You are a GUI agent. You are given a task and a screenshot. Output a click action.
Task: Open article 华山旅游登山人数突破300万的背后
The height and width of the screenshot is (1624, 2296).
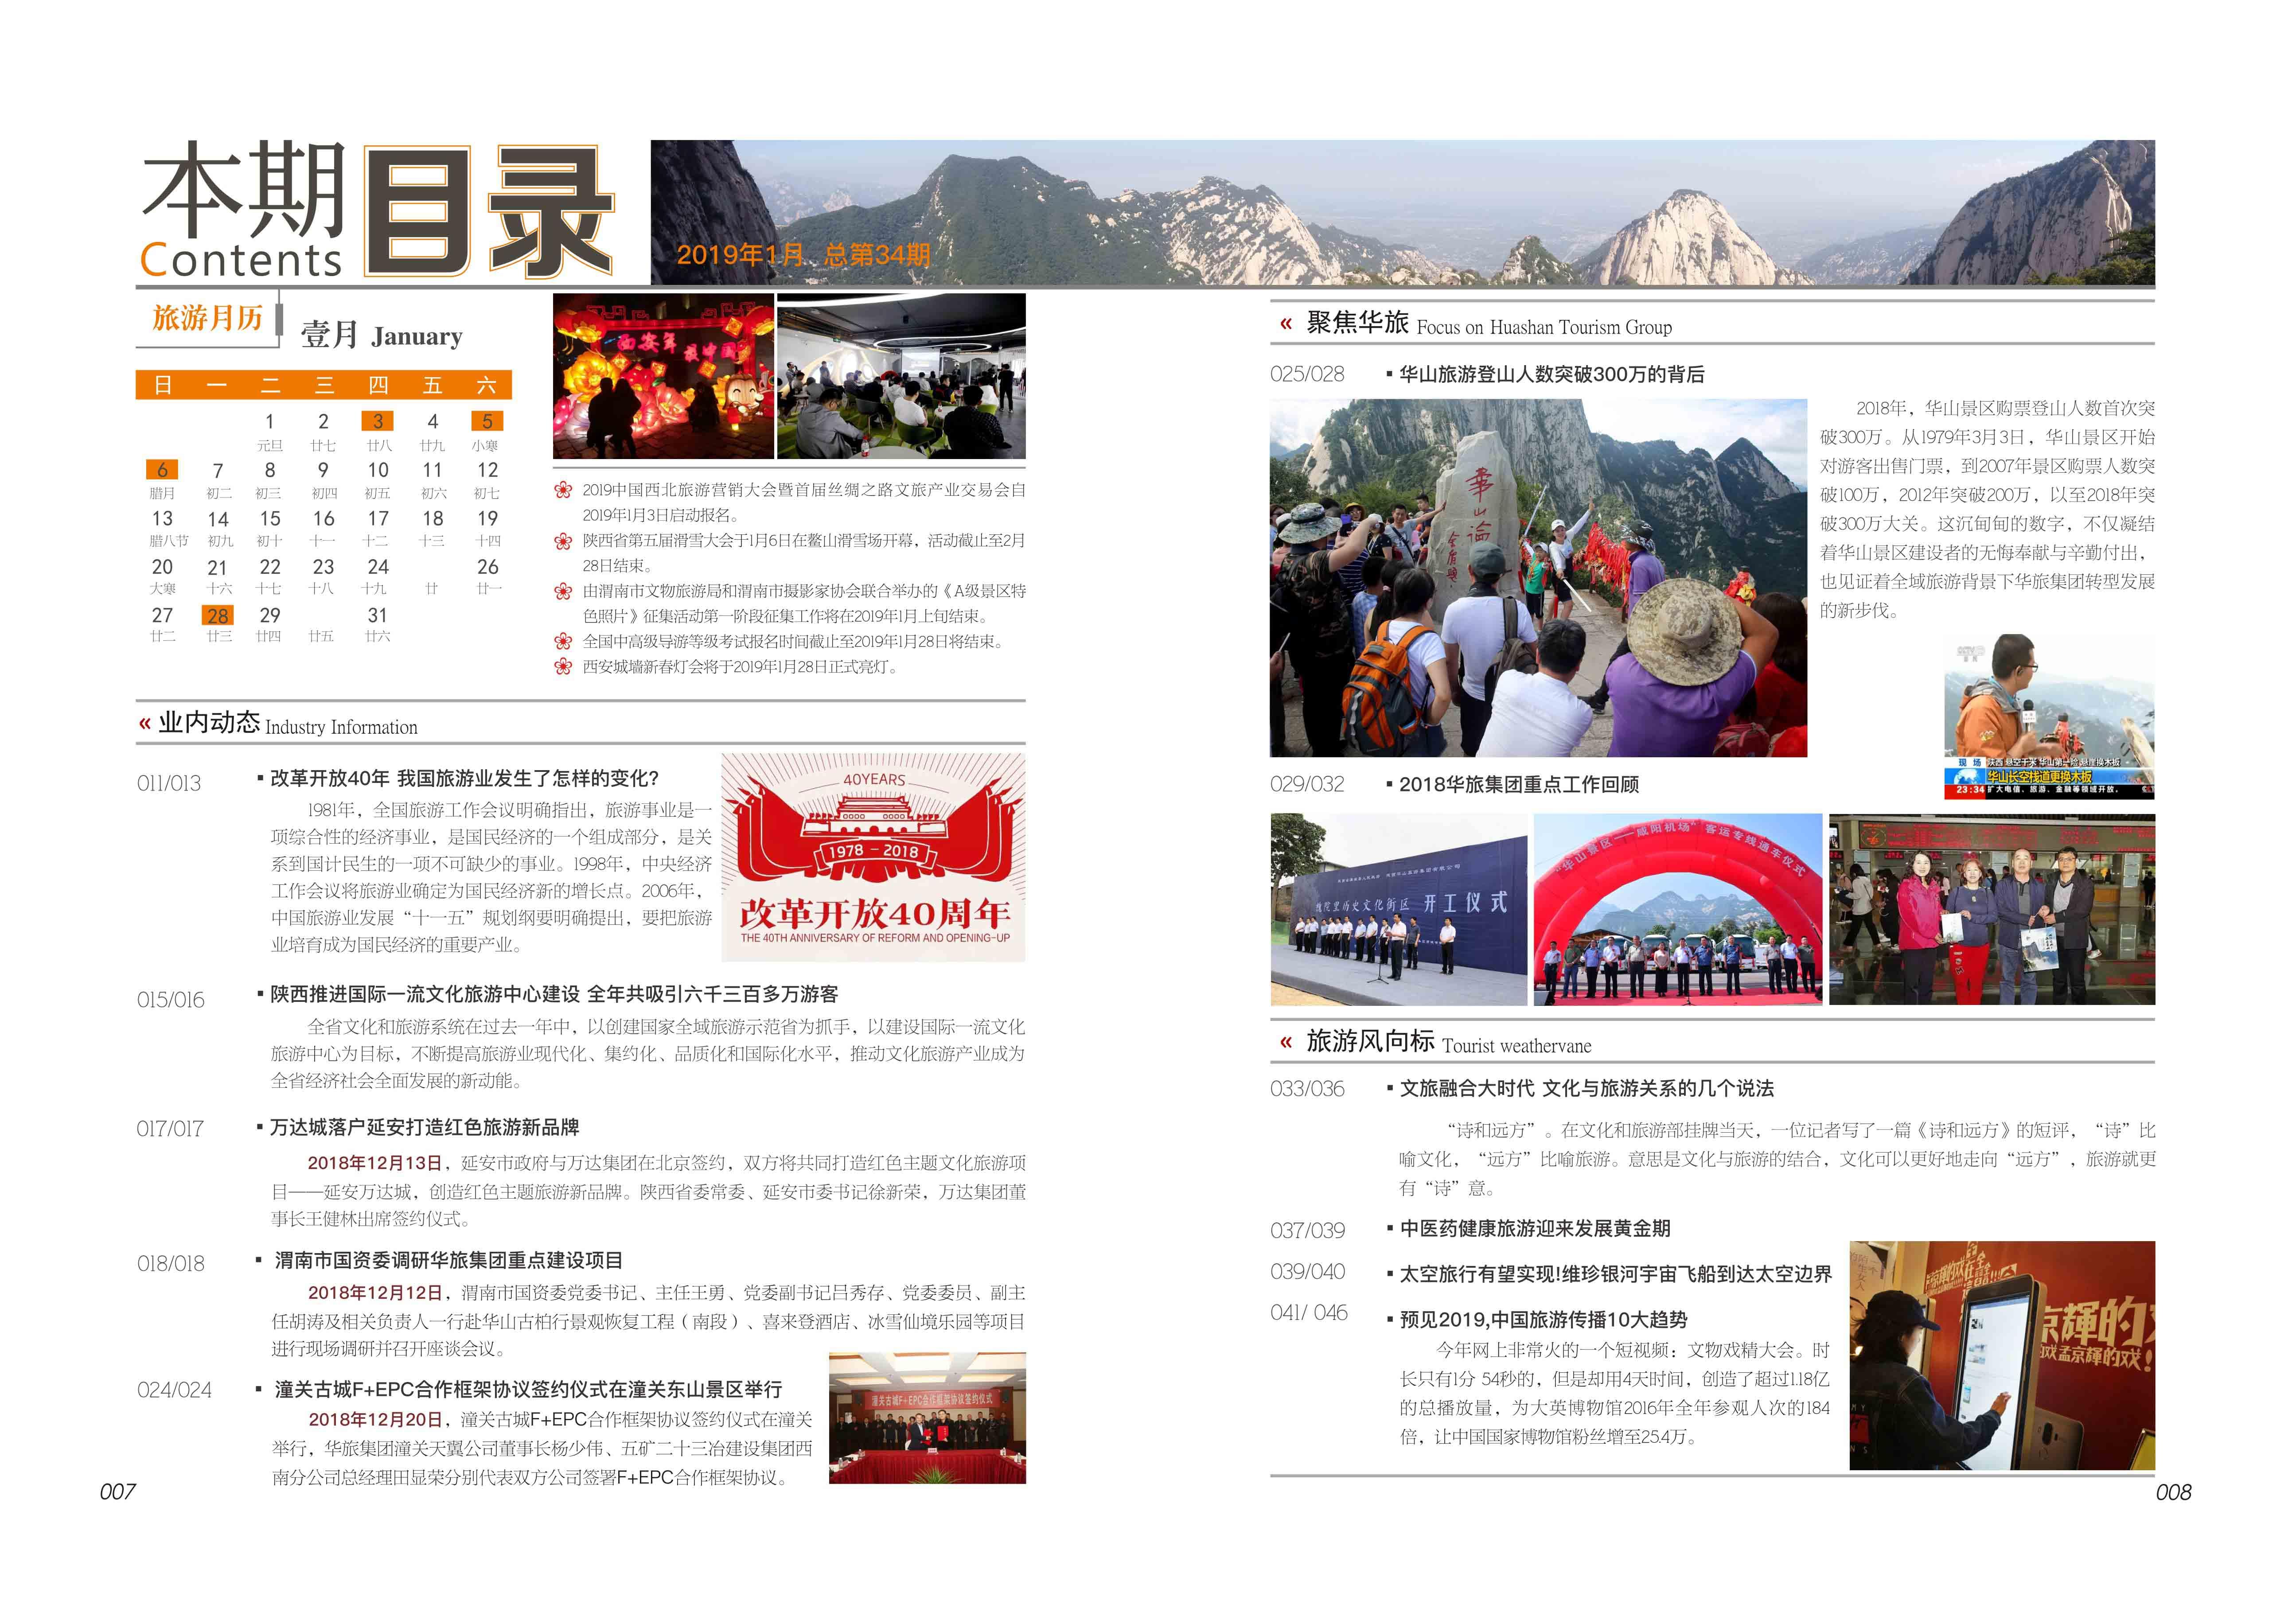(x=1551, y=375)
